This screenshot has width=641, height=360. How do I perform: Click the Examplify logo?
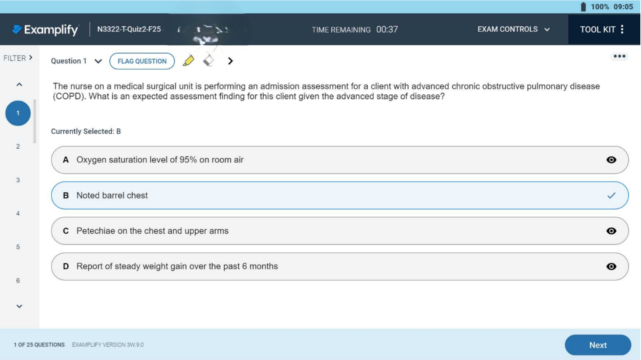[45, 30]
